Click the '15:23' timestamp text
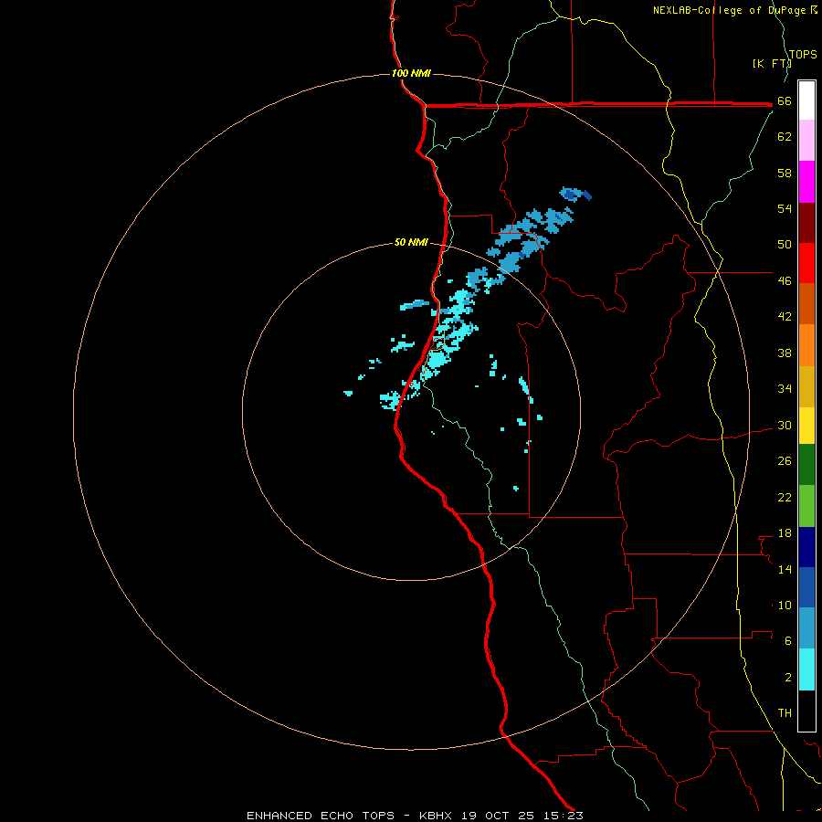The width and height of the screenshot is (822, 822). coord(564,816)
